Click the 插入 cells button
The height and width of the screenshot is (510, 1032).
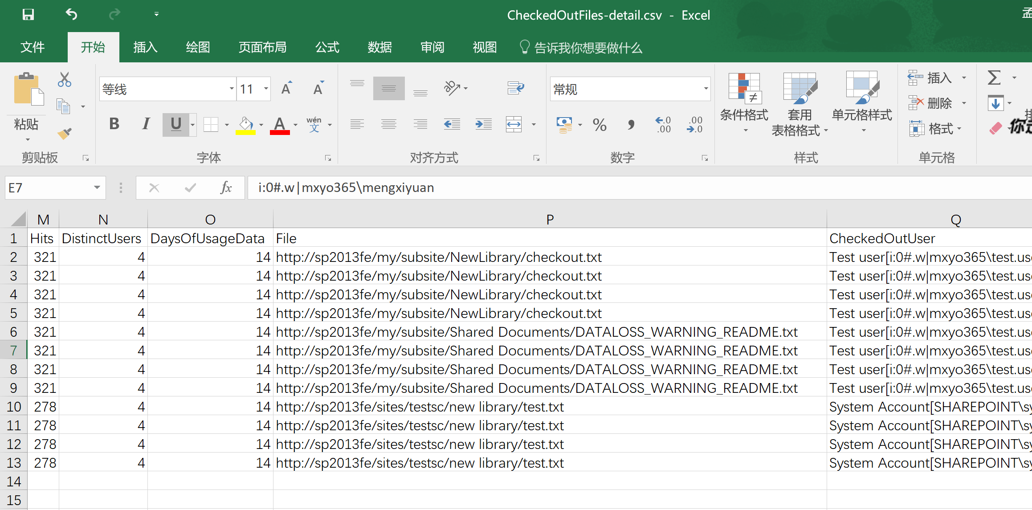click(x=930, y=78)
